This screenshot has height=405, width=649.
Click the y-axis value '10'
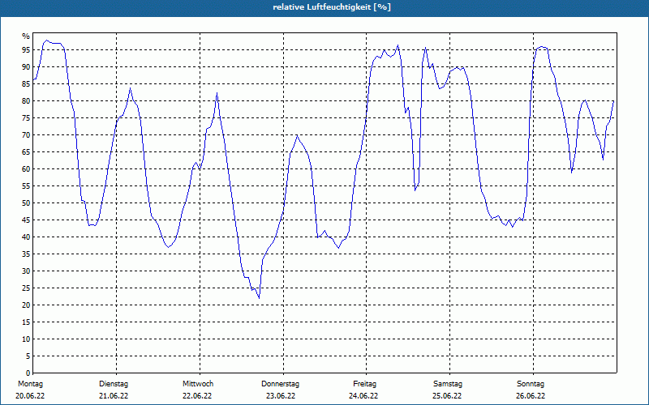[x=26, y=339]
